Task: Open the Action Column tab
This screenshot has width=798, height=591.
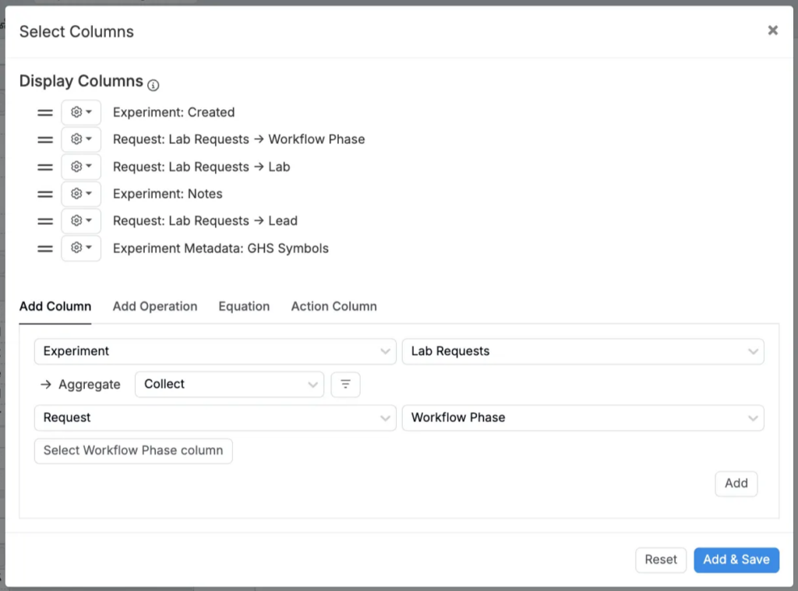Action: click(334, 307)
